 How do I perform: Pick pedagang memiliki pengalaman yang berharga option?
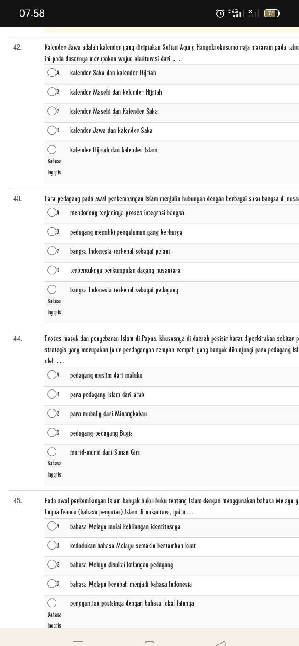[x=52, y=232]
